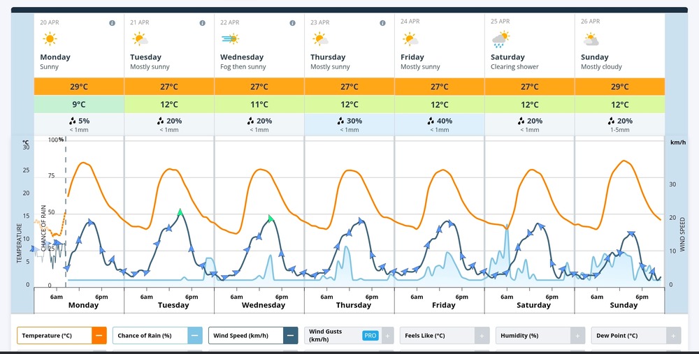Enable the Humidity (%) graph layer
The height and width of the screenshot is (354, 699).
578,336
